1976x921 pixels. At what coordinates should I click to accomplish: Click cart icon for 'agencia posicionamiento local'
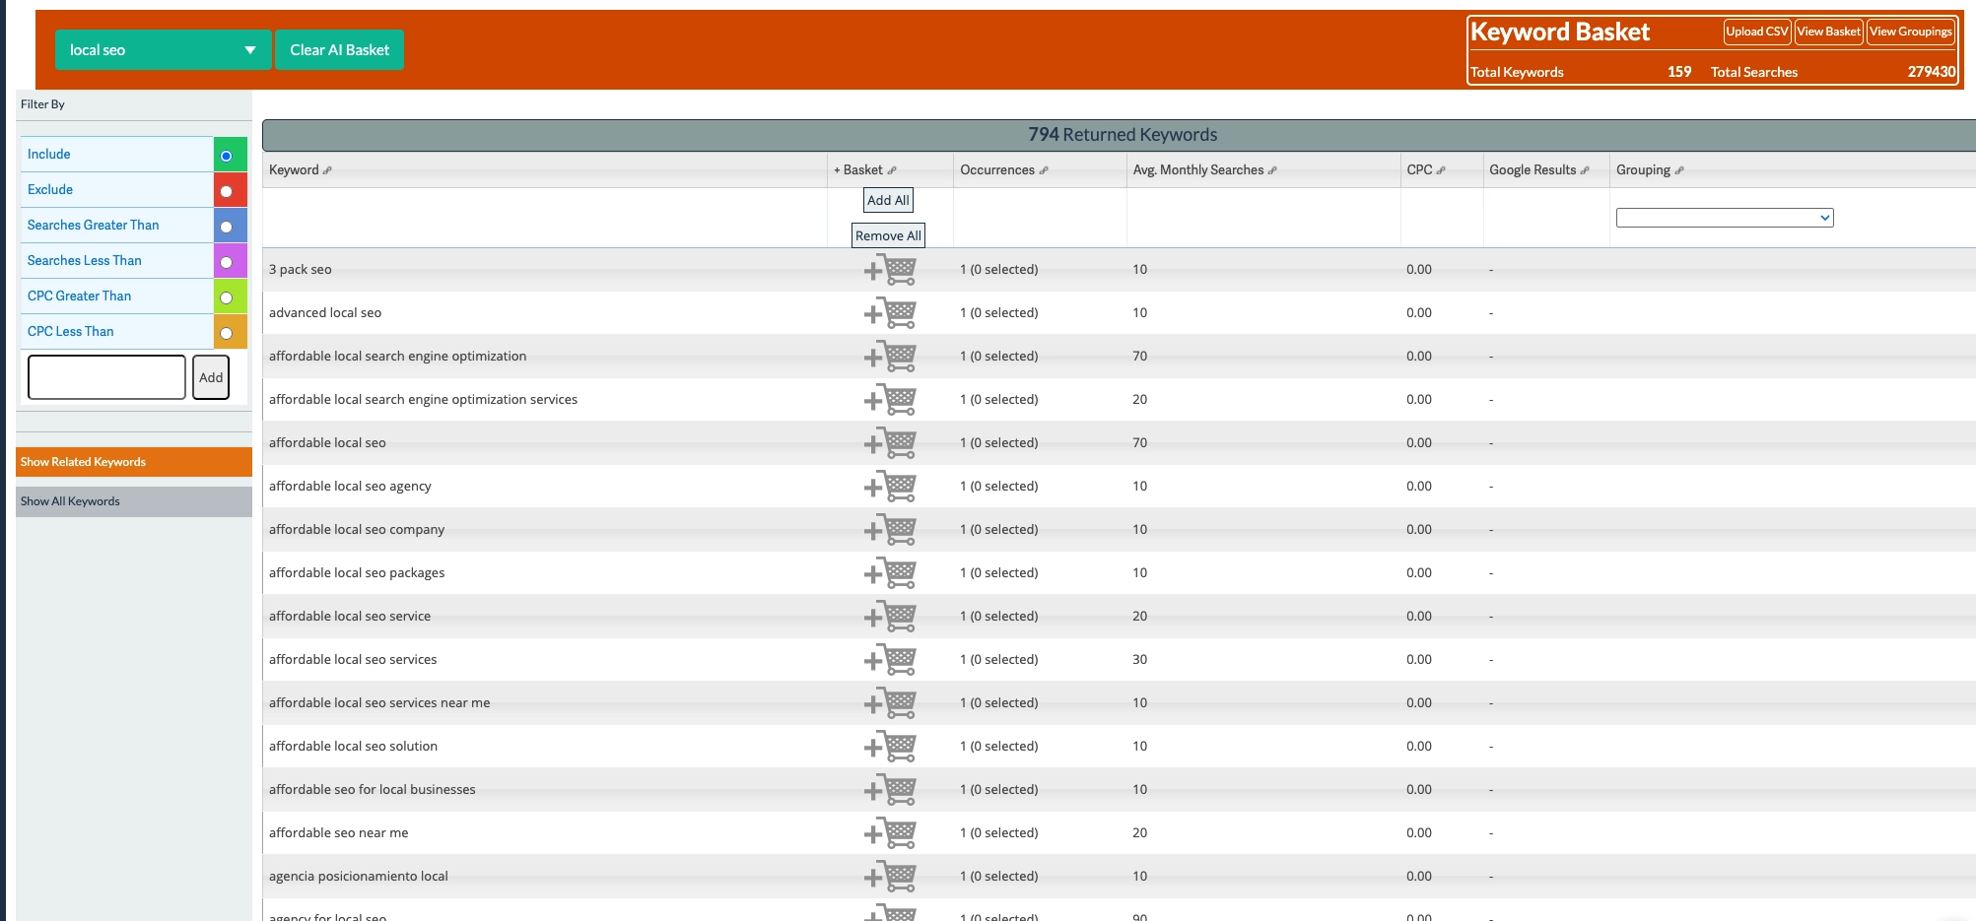coord(890,876)
